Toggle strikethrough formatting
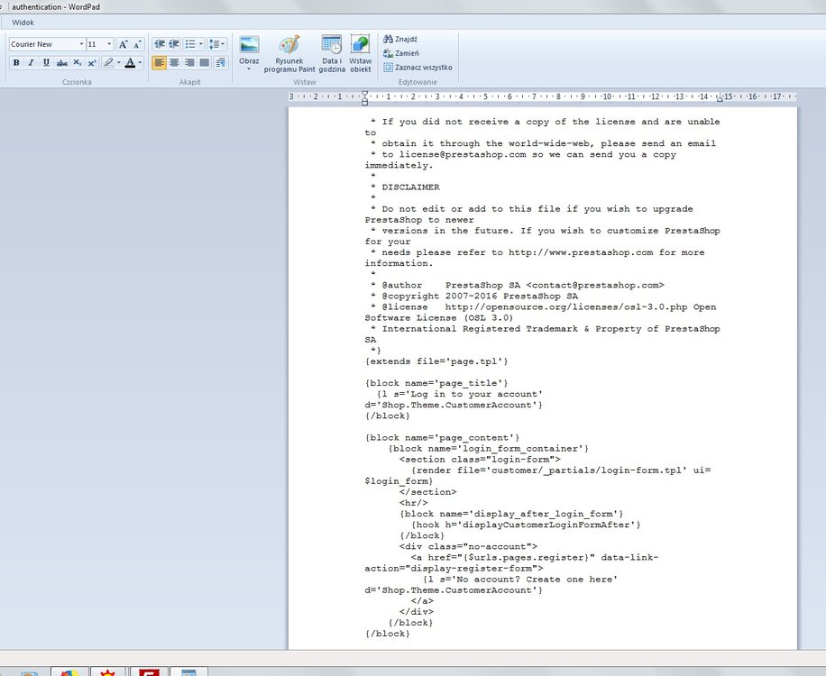The image size is (826, 676). (x=61, y=63)
